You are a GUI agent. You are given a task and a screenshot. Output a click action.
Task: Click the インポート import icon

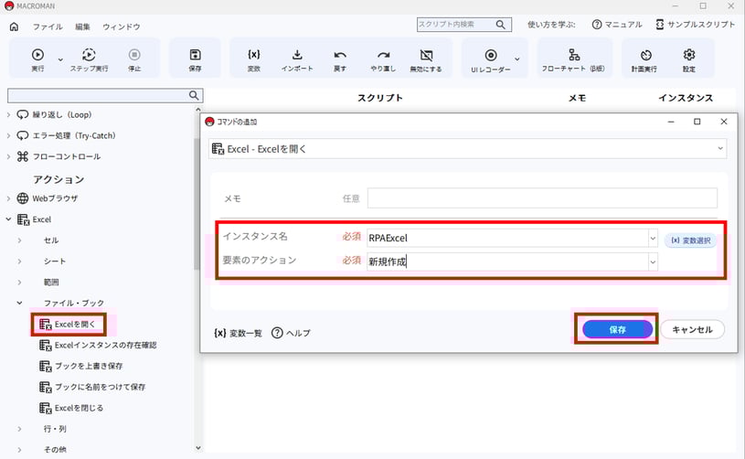point(297,55)
